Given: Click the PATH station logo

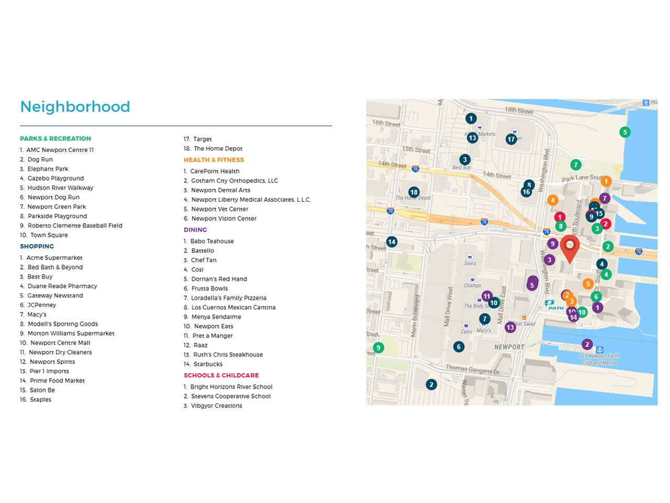Looking at the screenshot, I should [553, 304].
